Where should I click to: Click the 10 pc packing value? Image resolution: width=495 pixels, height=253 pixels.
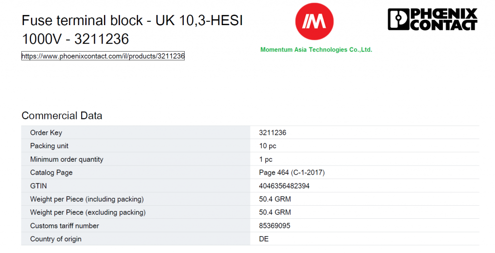pyautogui.click(x=267, y=146)
